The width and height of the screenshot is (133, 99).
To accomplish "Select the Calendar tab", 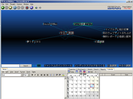I will click(x=110, y=69).
